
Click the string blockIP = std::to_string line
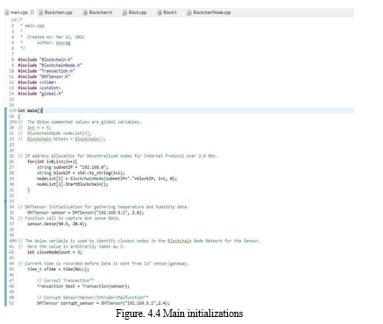point(81,173)
